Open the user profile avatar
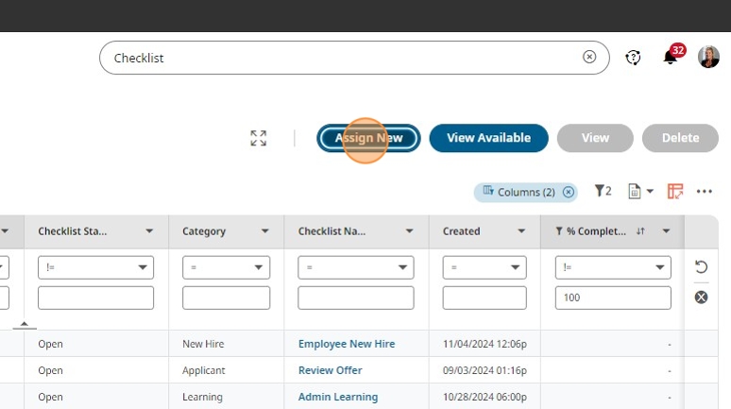 coord(708,57)
